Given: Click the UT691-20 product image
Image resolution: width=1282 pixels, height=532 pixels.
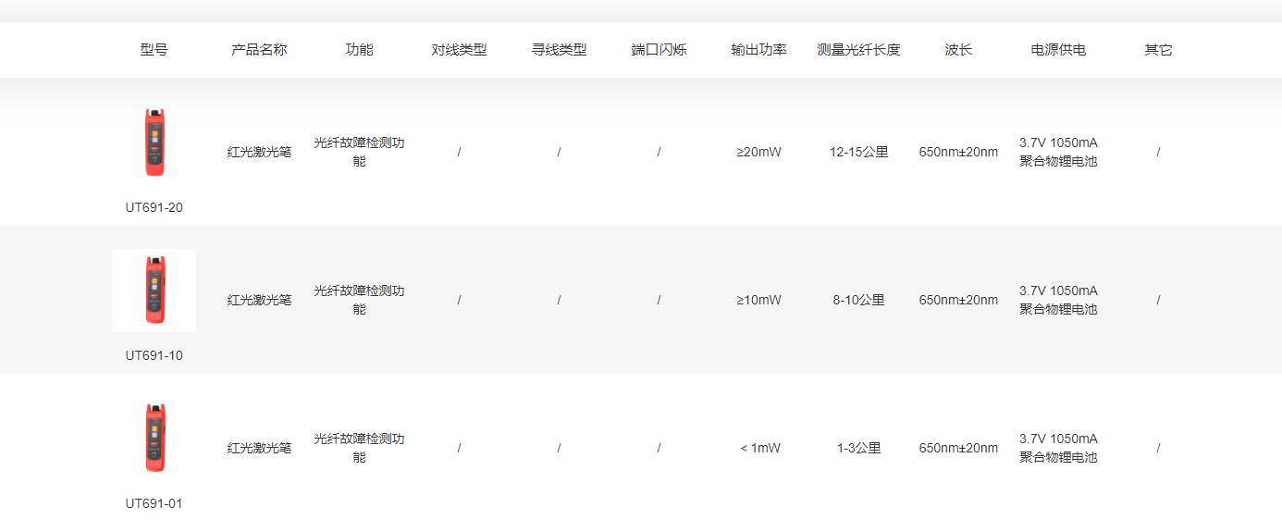Looking at the screenshot, I should 154,142.
